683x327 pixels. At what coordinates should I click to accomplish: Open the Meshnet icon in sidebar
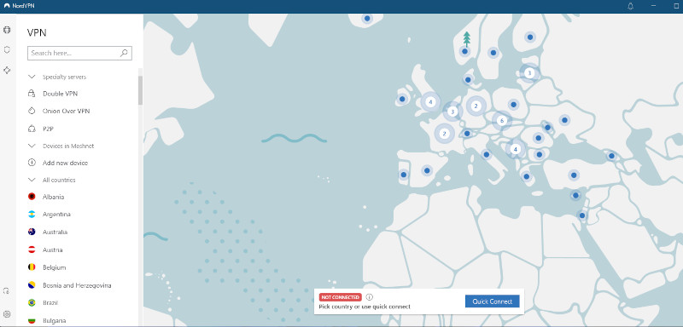pos(7,70)
